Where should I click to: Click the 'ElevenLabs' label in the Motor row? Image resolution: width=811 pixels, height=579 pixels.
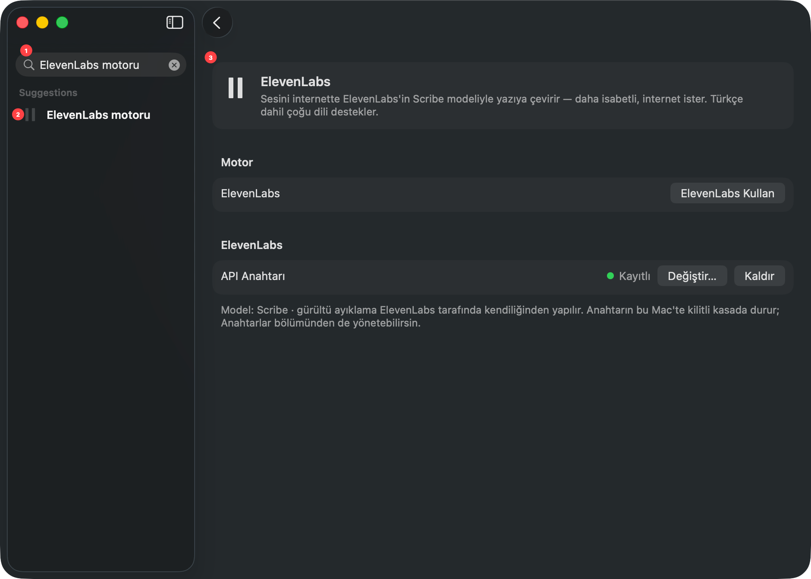point(250,193)
